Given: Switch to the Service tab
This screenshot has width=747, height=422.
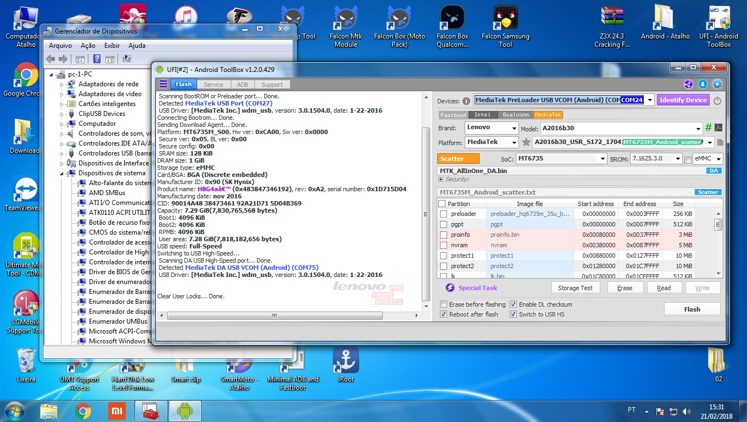Looking at the screenshot, I should (214, 85).
